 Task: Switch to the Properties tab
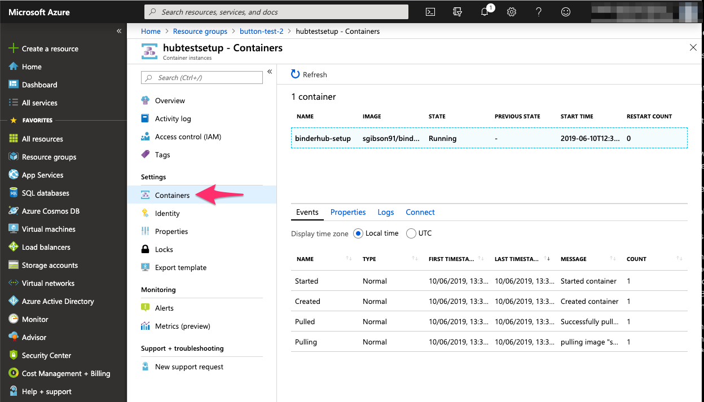[x=348, y=212]
